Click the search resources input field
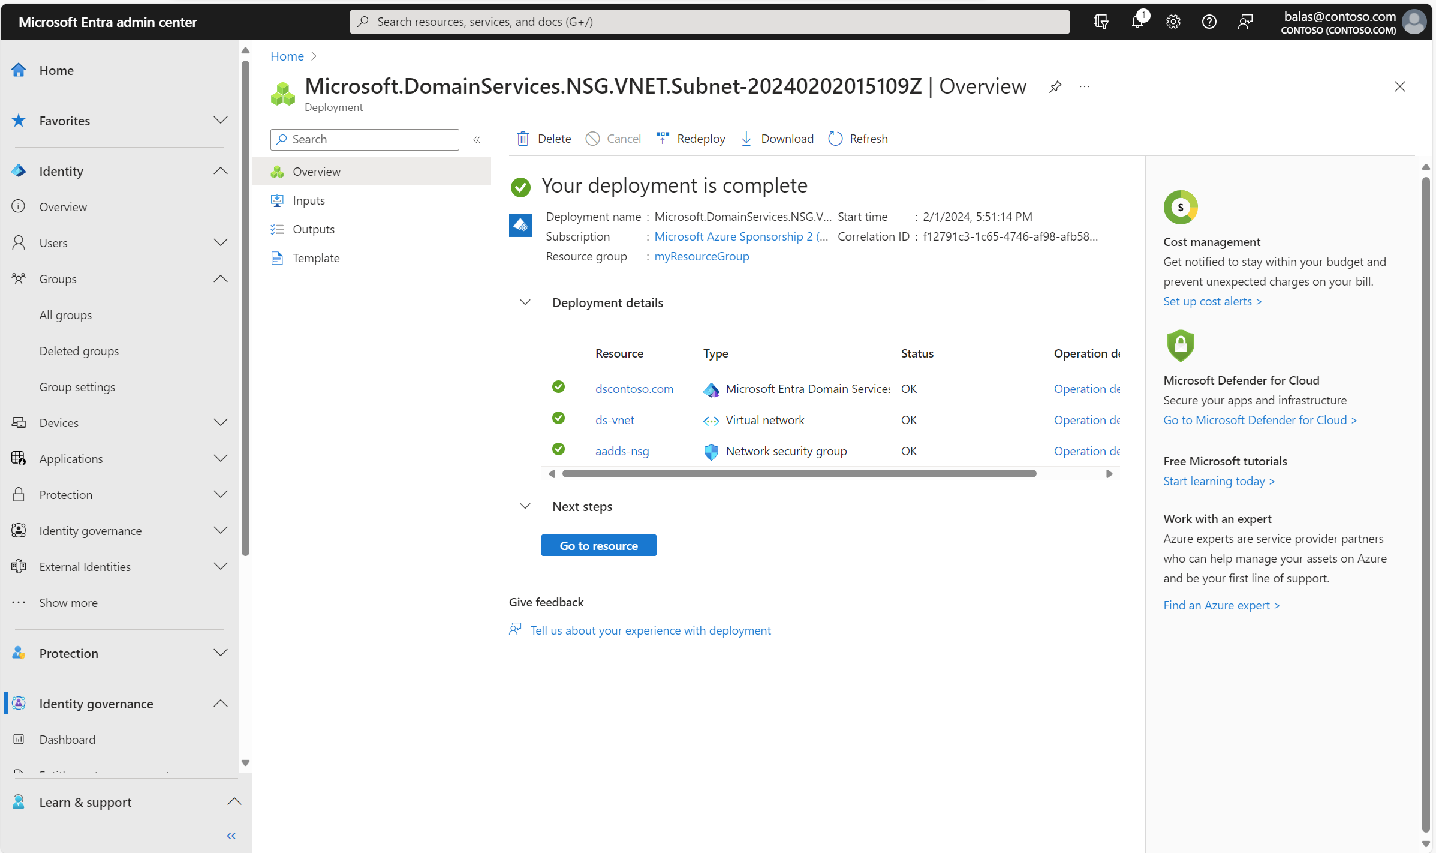Image resolution: width=1436 pixels, height=853 pixels. pyautogui.click(x=711, y=20)
